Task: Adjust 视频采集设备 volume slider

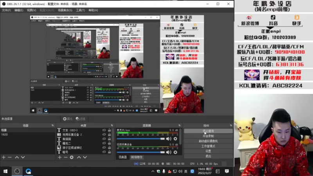Action: pyautogui.click(x=141, y=152)
